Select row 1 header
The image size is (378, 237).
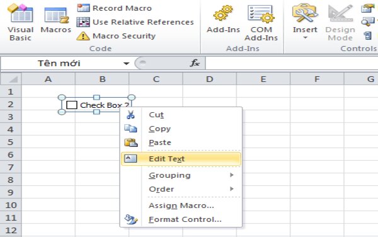11,91
